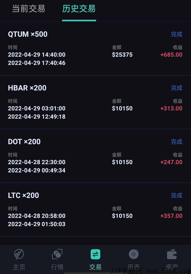
Task: Switch to the 当前交易 tab
Action: [28, 9]
